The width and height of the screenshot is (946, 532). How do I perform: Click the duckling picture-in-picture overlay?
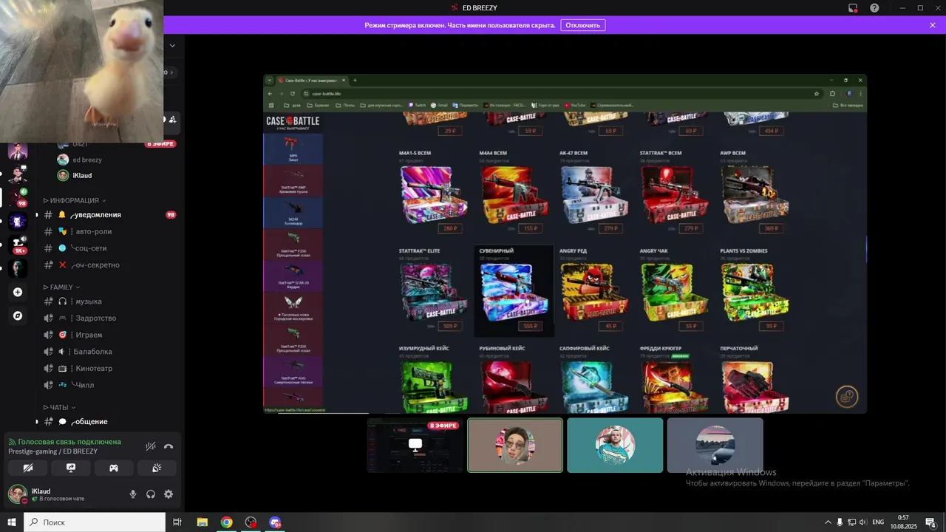81,71
